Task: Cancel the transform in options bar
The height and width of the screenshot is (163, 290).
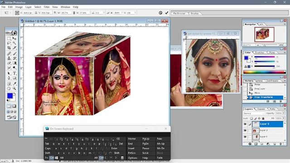Action: coord(160,13)
